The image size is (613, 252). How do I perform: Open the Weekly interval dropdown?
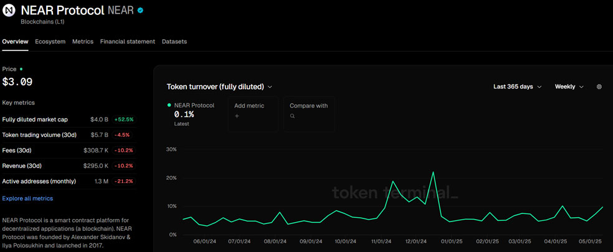click(569, 86)
